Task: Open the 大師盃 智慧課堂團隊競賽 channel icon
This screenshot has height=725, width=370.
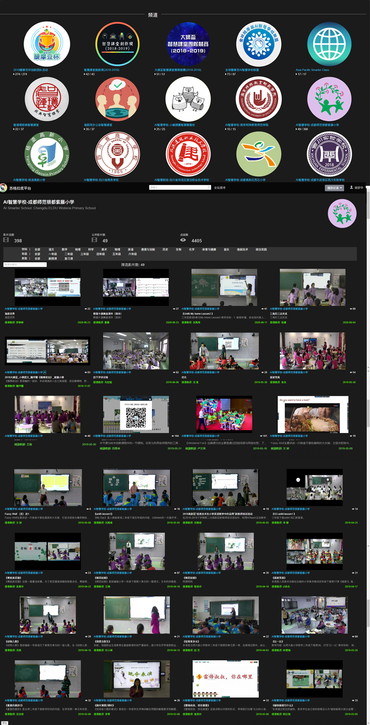Action: (188, 45)
